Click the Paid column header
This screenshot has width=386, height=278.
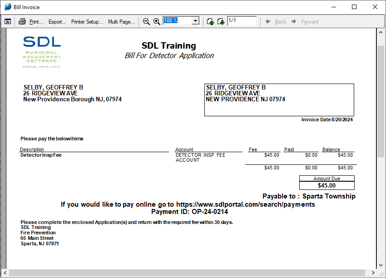coord(289,149)
